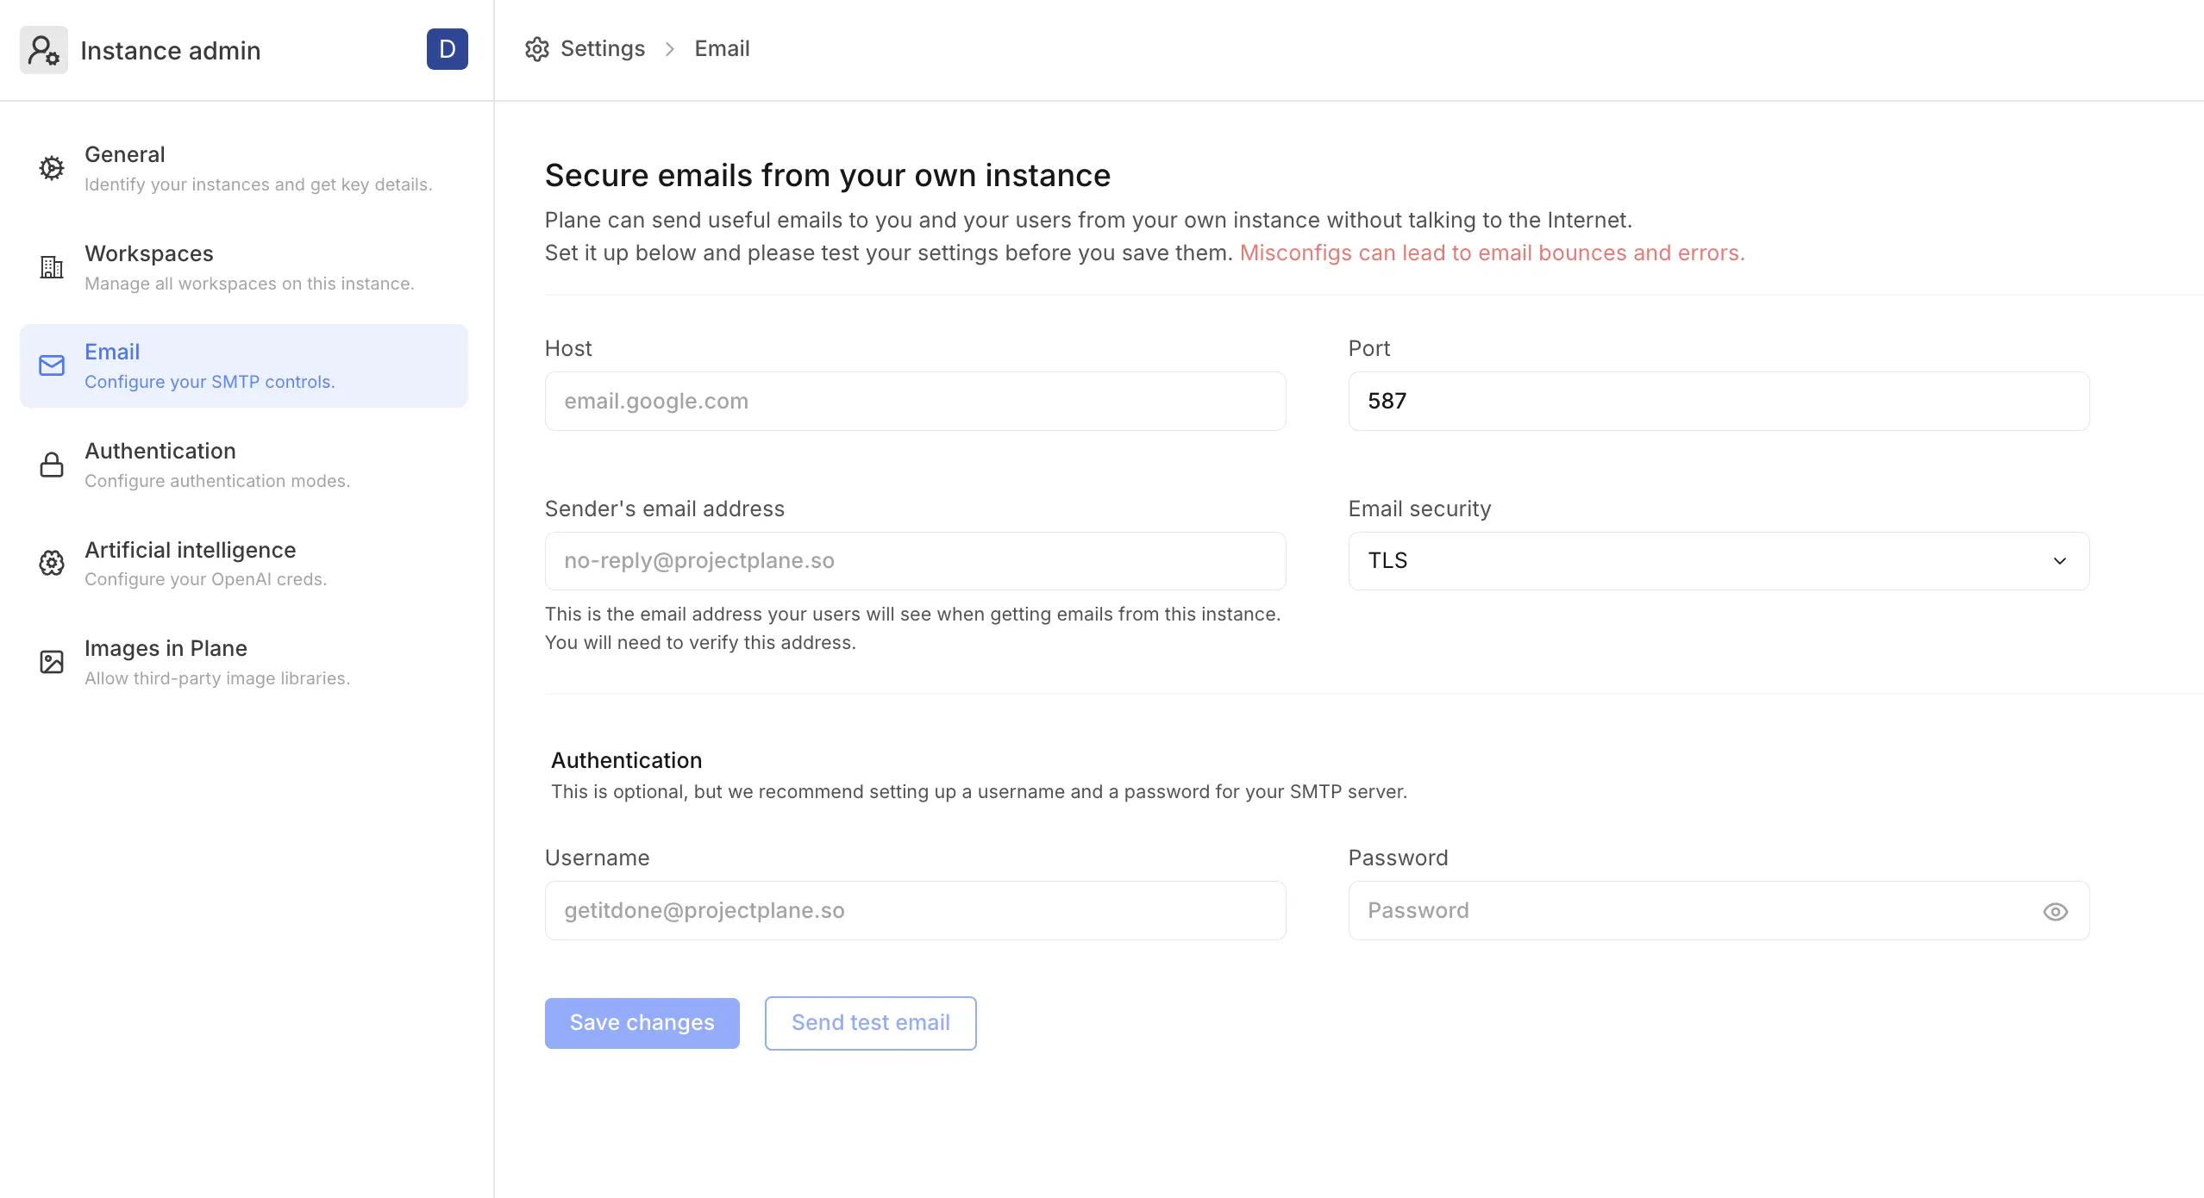Click the Images in Plane picture icon
The image size is (2204, 1198).
click(x=52, y=662)
